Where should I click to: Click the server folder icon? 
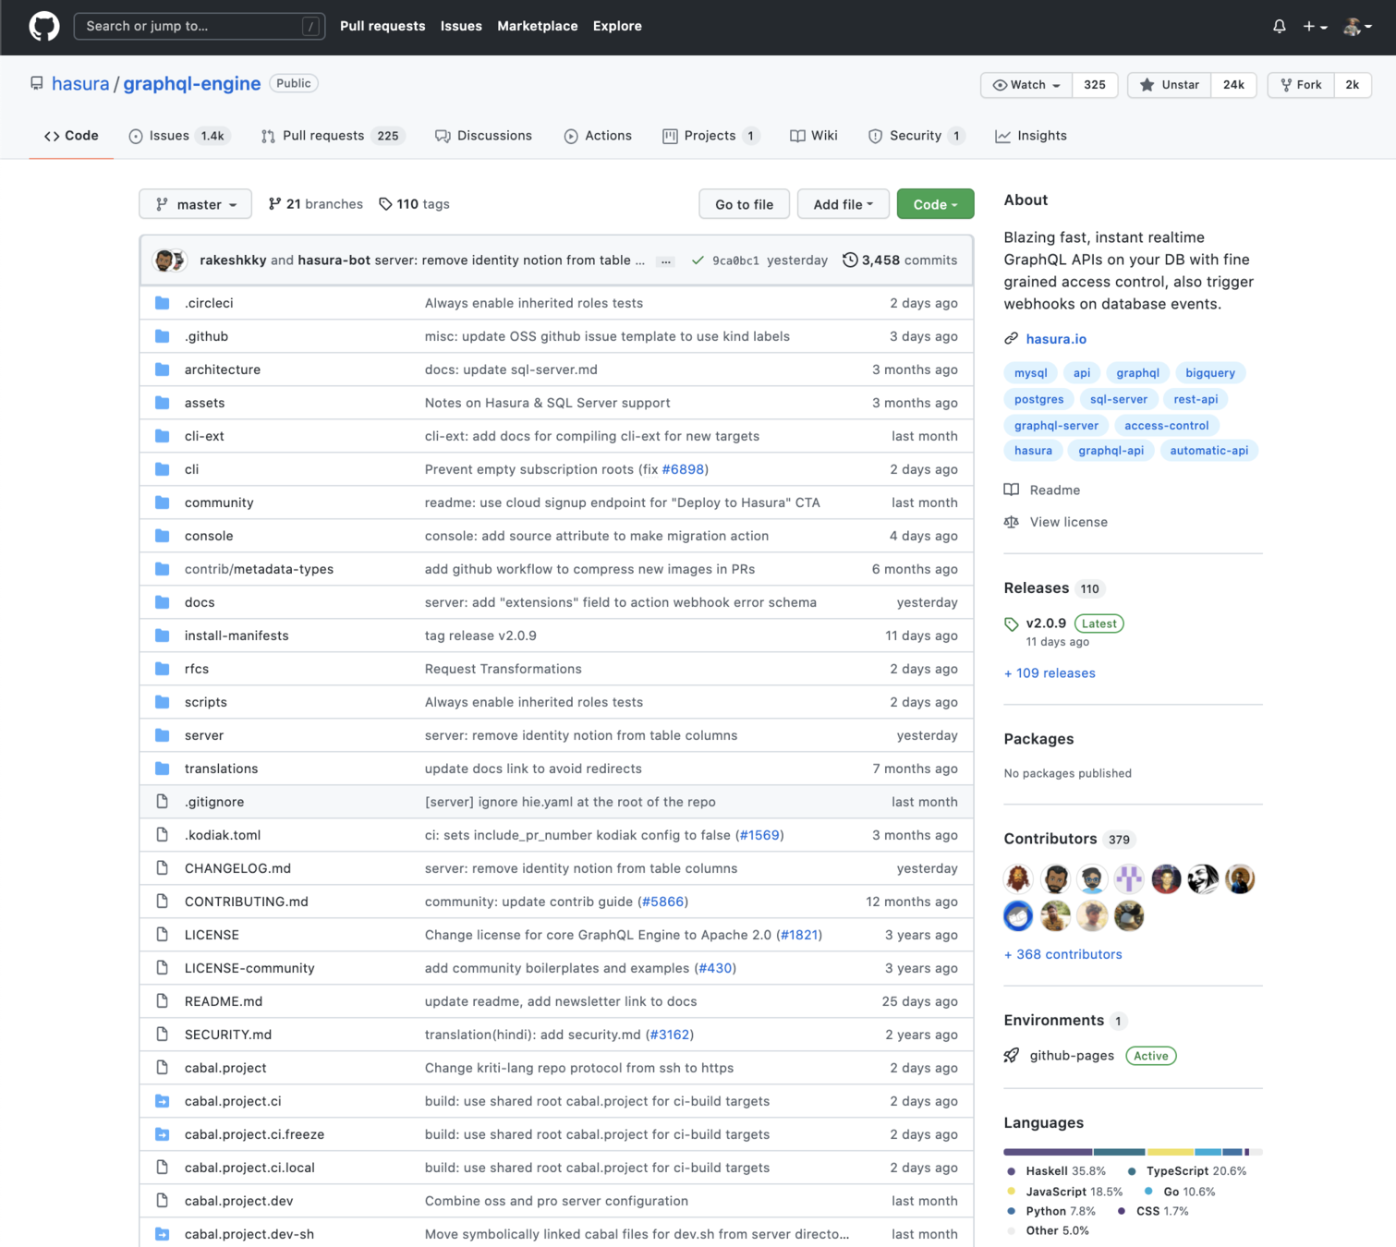click(163, 735)
